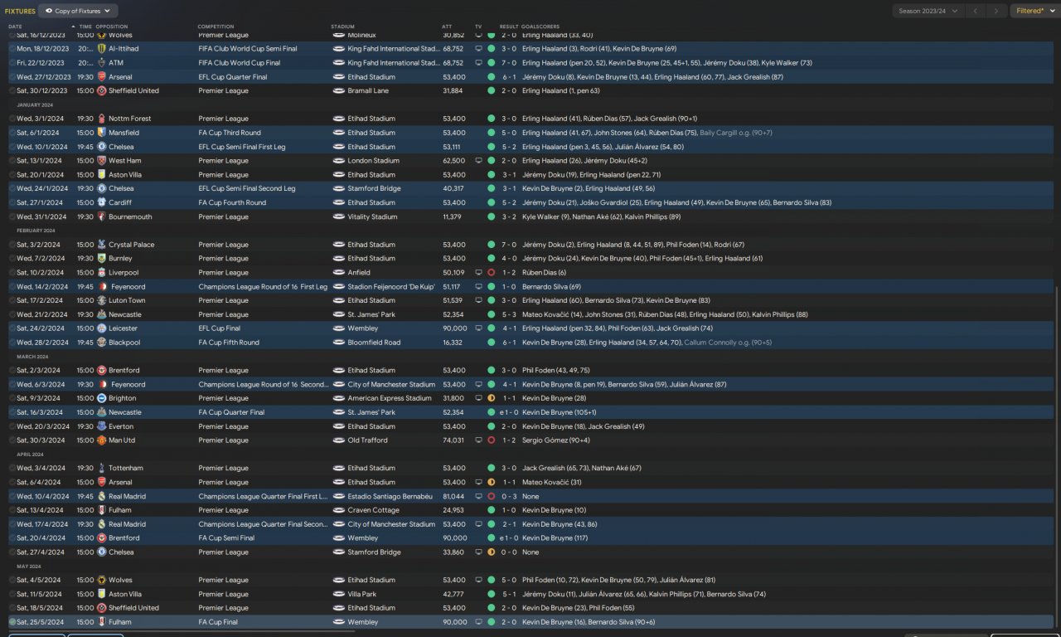Viewport: 1061px width, 637px height.
Task: Click the 'Craven Cottage' stadium name
Action: pyautogui.click(x=374, y=510)
